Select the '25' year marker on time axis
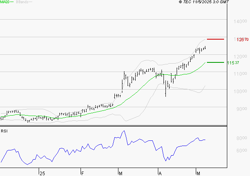 pyautogui.click(x=42, y=173)
